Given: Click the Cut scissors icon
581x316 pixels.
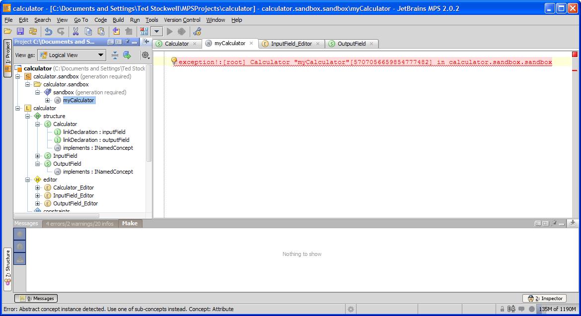Looking at the screenshot, I should [75, 31].
